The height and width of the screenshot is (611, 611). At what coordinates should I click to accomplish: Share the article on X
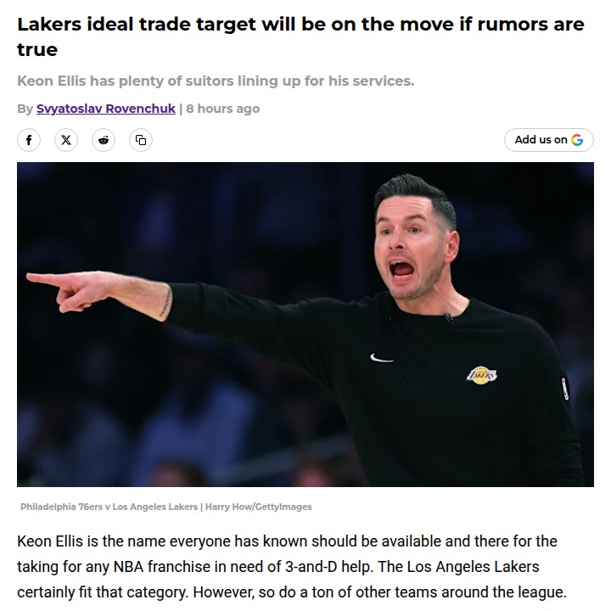point(66,140)
